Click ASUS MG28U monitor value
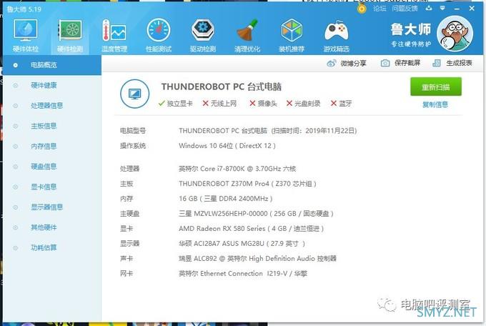The width and height of the screenshot is (486, 326). pos(242,244)
